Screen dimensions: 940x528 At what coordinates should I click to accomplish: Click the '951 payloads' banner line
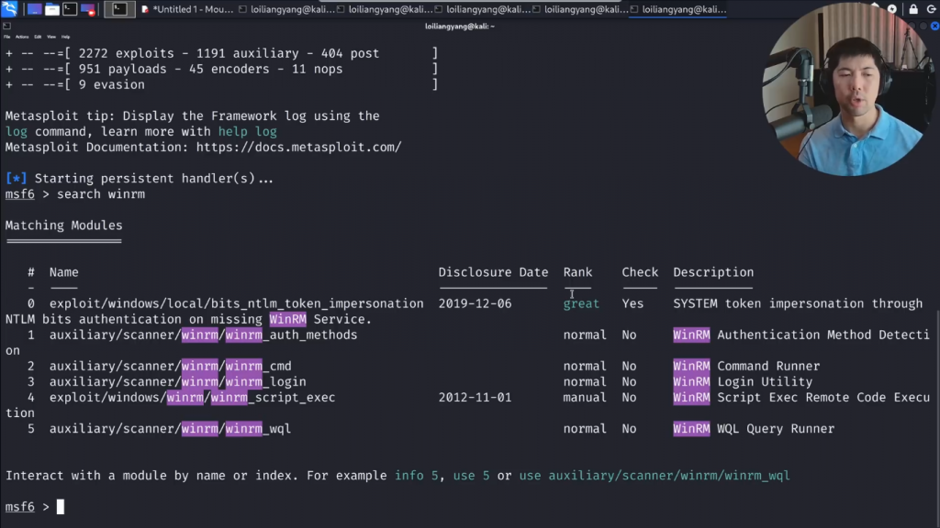[x=222, y=69]
